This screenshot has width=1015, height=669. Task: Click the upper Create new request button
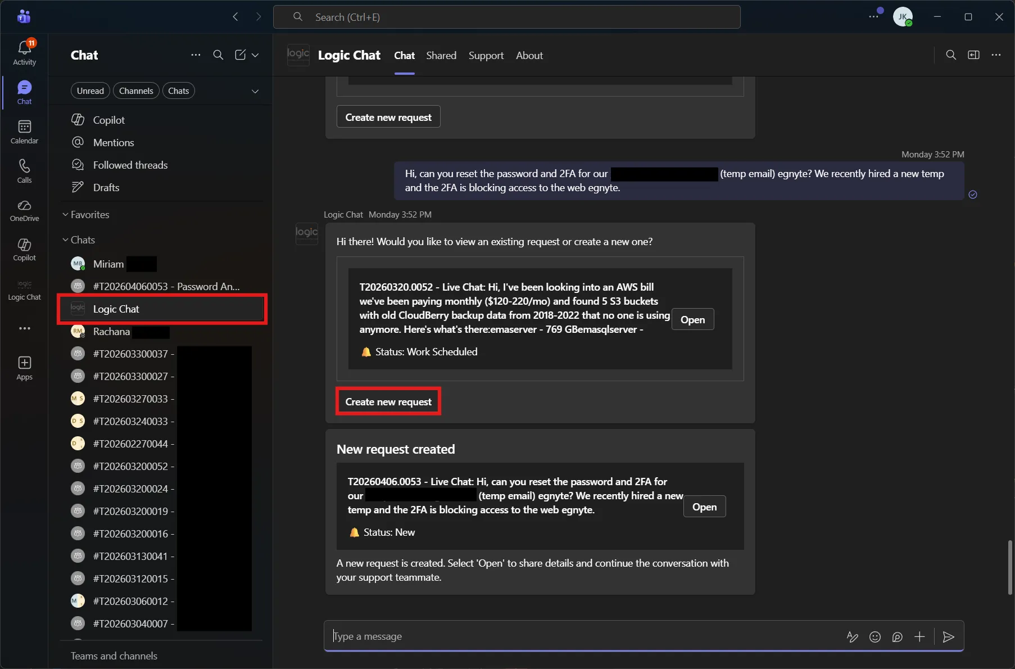pyautogui.click(x=388, y=117)
